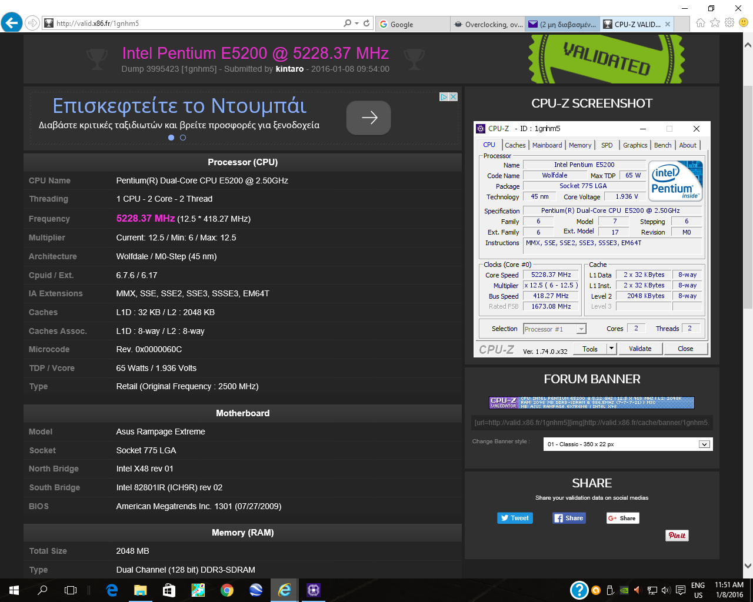This screenshot has width=753, height=602.
Task: Open the network tray icon
Action: pyautogui.click(x=652, y=590)
